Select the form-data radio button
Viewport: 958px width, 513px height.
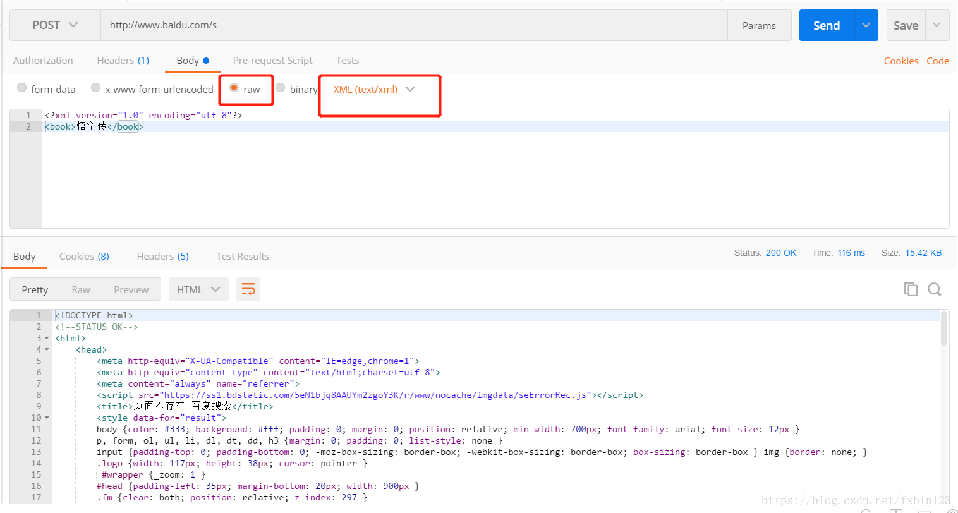pos(22,88)
